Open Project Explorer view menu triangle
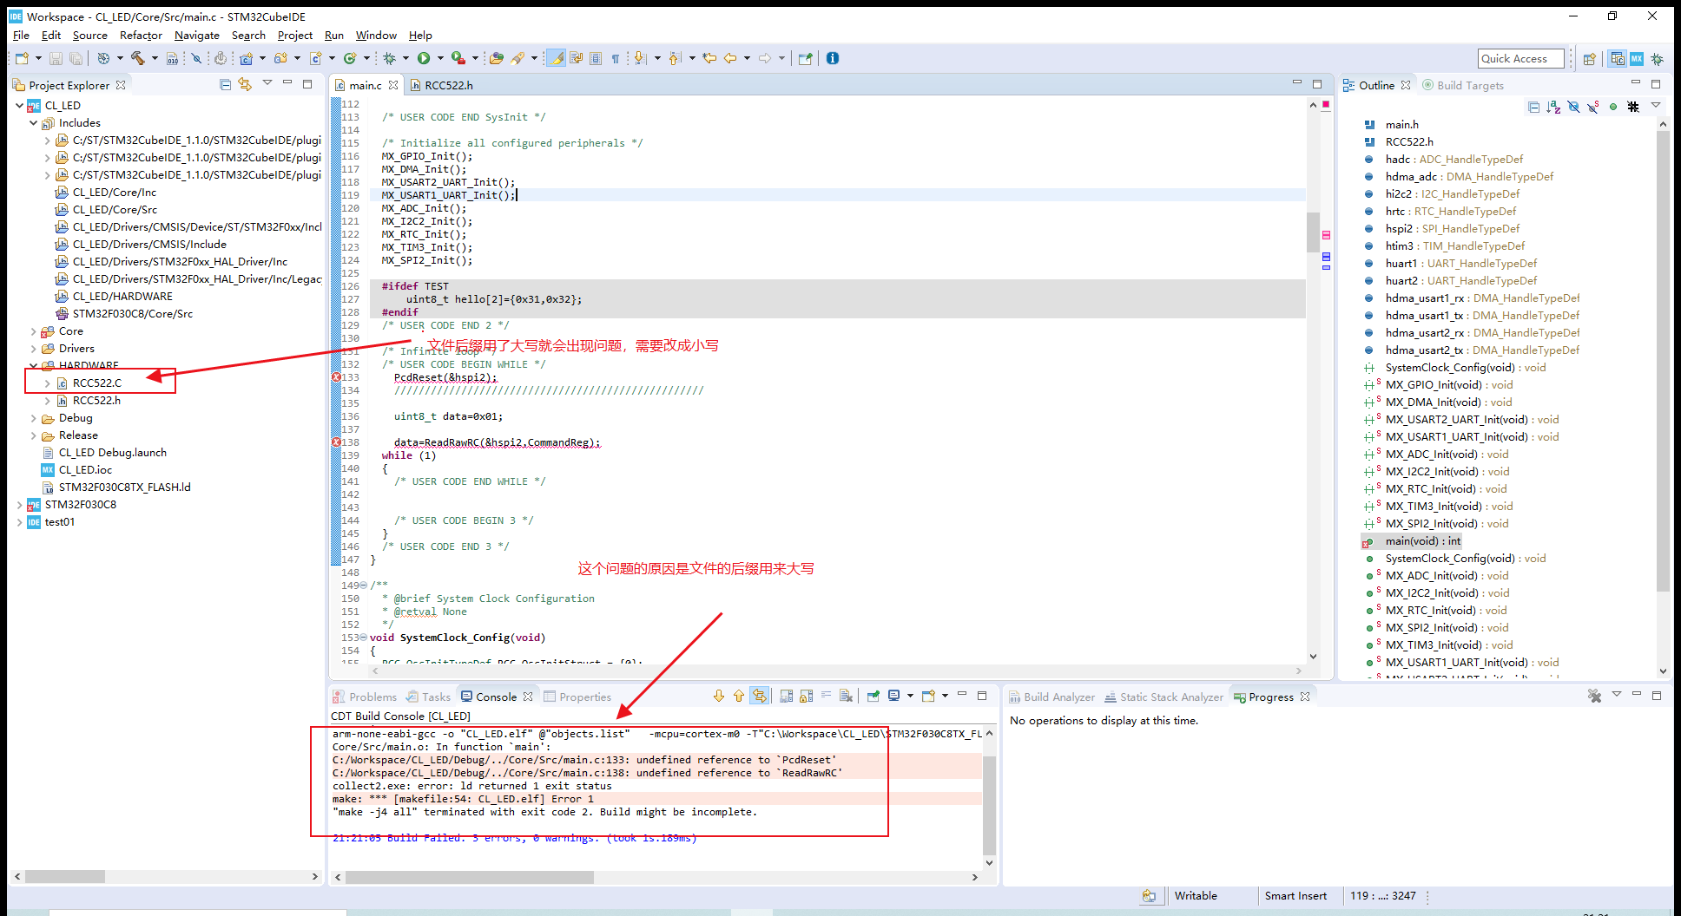 [x=267, y=83]
